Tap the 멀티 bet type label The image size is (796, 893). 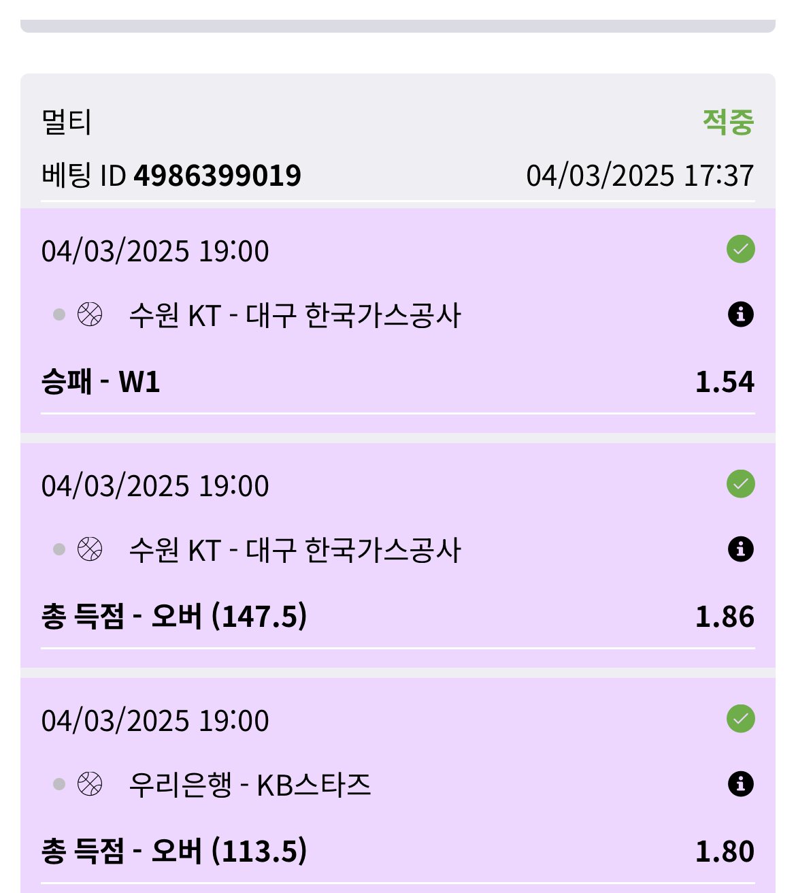67,123
